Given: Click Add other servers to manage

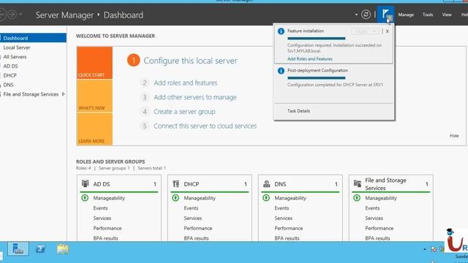Looking at the screenshot, I should tap(195, 97).
